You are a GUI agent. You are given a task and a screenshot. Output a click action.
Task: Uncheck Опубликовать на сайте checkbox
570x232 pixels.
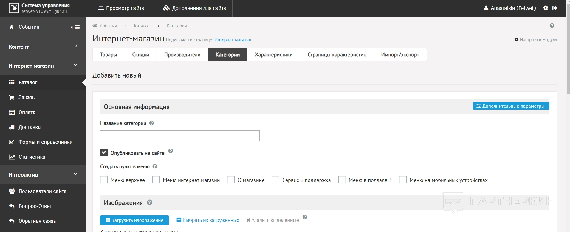point(104,153)
